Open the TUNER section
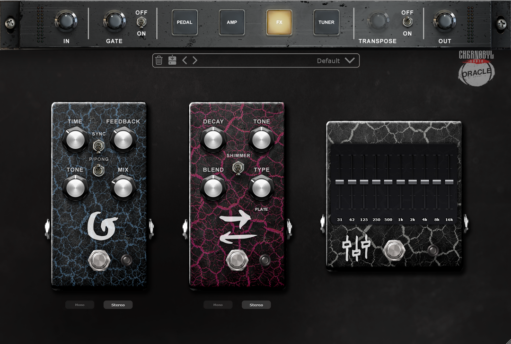Screen dimensions: 511x344 [x=326, y=22]
